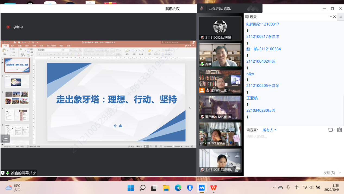Open the file folder dropdown in chat
The width and height of the screenshot is (344, 194).
[332, 130]
